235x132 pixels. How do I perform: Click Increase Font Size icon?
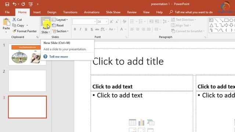point(111,22)
